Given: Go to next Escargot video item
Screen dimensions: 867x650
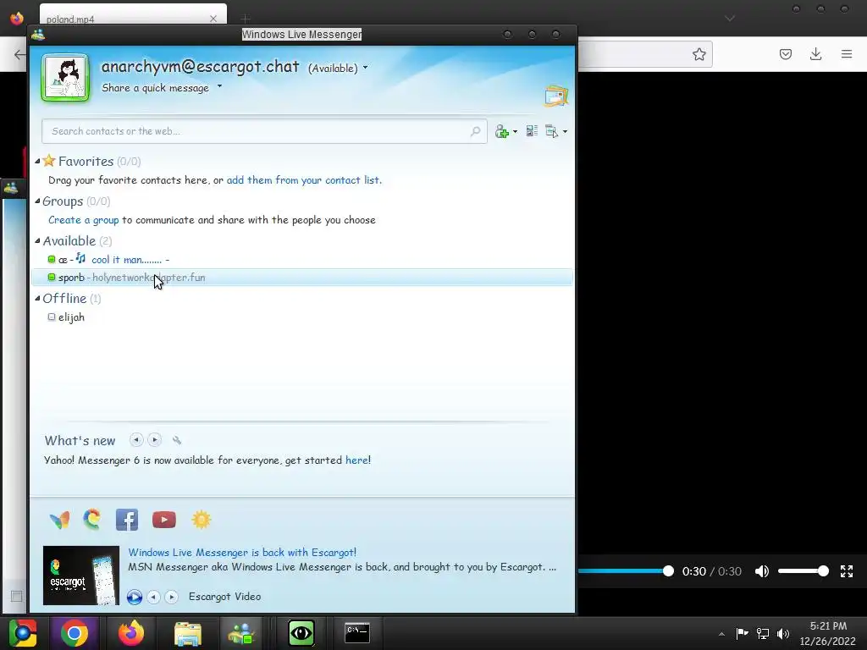Looking at the screenshot, I should tap(171, 597).
